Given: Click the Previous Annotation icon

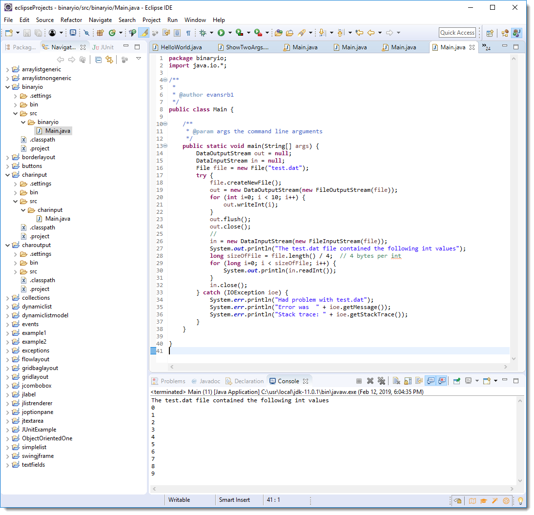Looking at the screenshot, I should pos(341,33).
